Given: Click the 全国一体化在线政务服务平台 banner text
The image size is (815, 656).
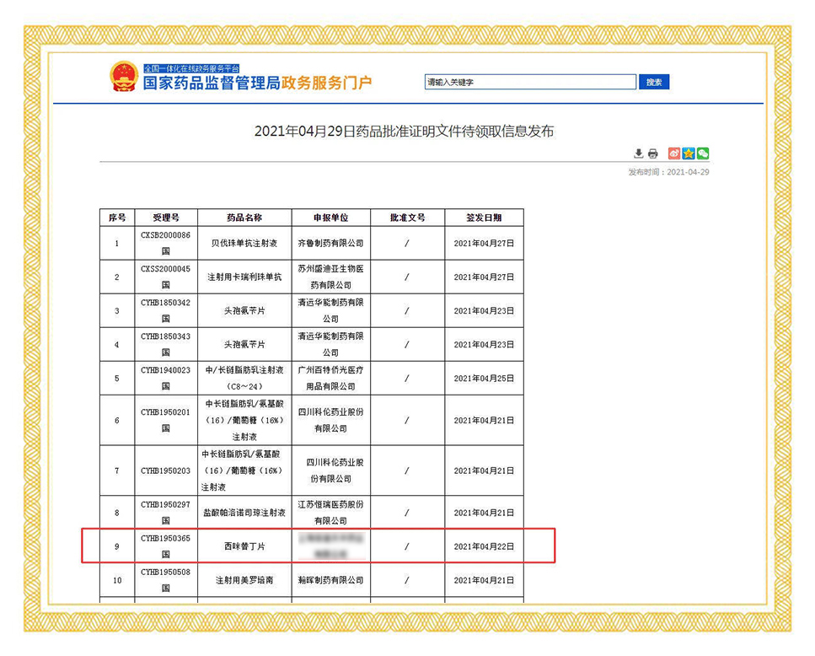Looking at the screenshot, I should pyautogui.click(x=191, y=67).
